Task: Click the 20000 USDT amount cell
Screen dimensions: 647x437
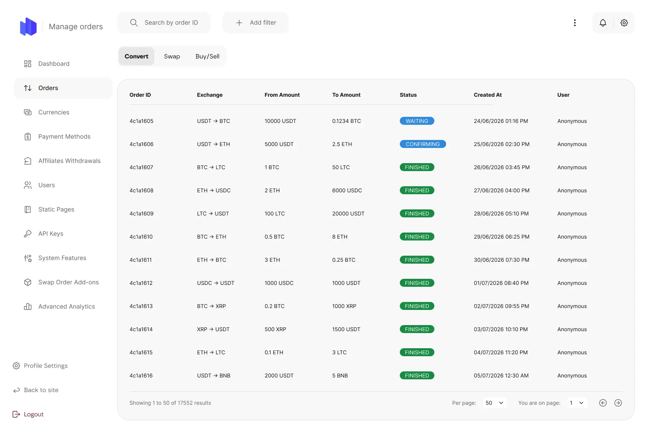Action: [x=348, y=214]
